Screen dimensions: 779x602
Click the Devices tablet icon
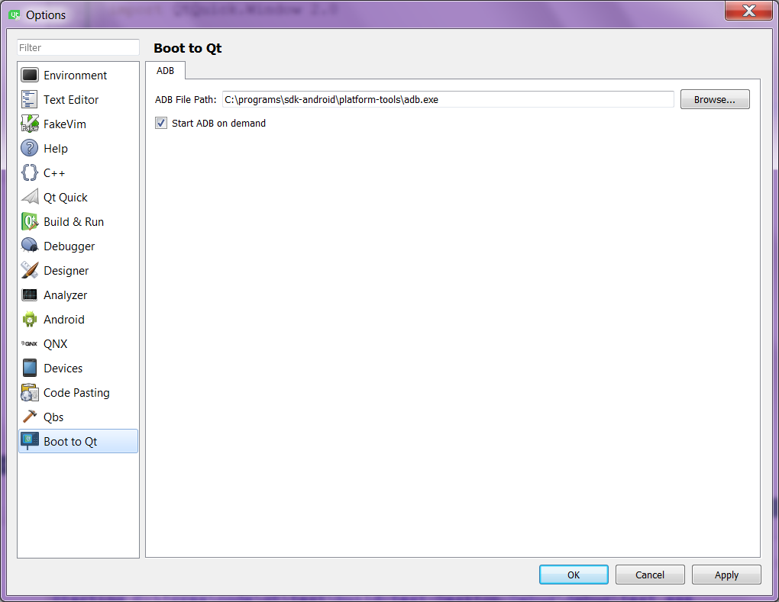(x=29, y=368)
